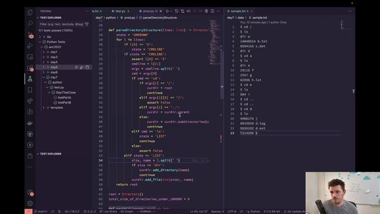
Task: Open more actions for the sample.txt editor group
Action: point(350,11)
